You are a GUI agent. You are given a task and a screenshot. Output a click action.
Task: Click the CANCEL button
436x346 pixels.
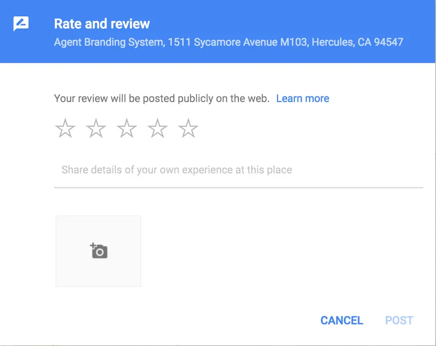click(x=342, y=320)
